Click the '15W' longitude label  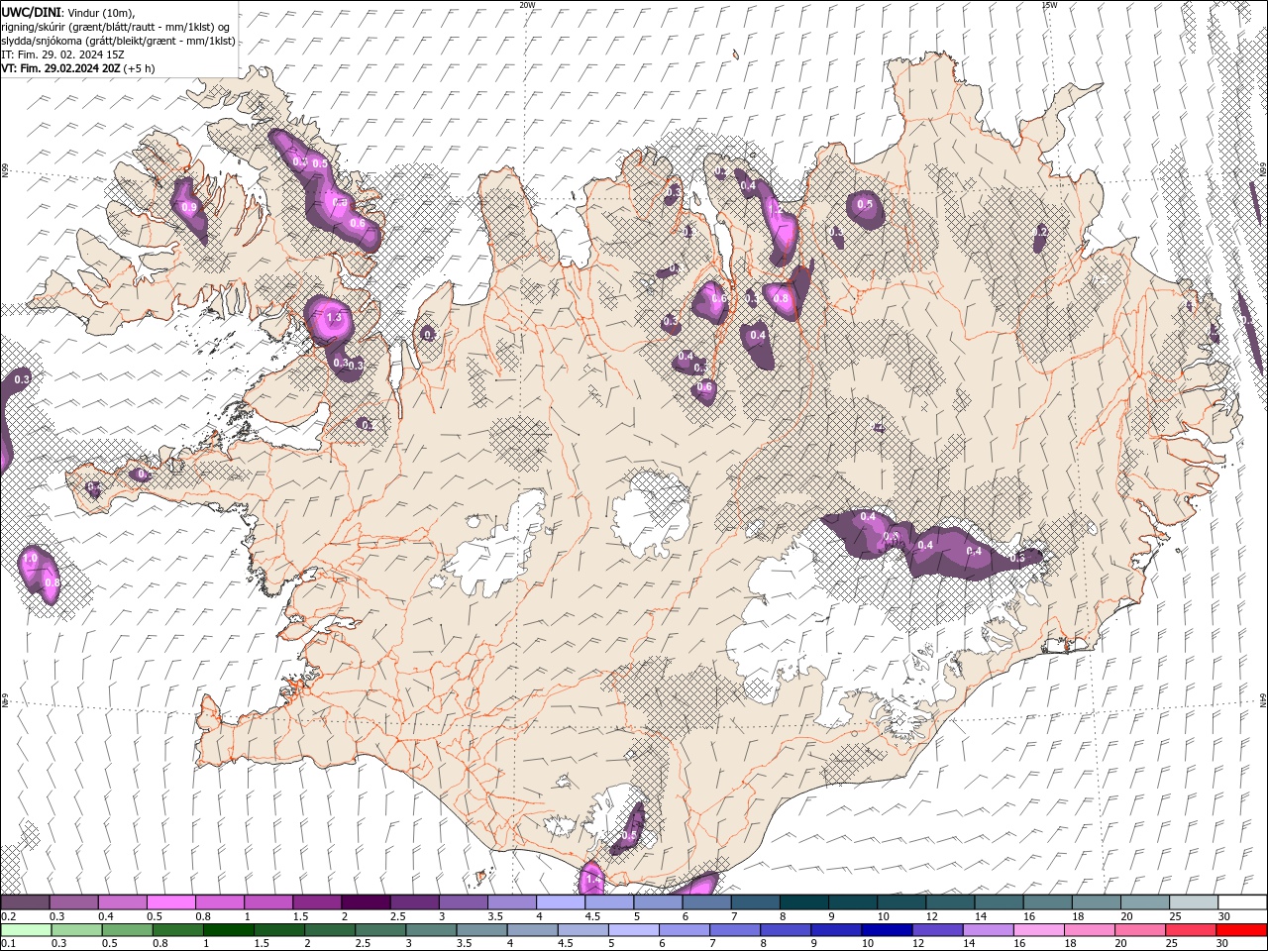[1049, 5]
